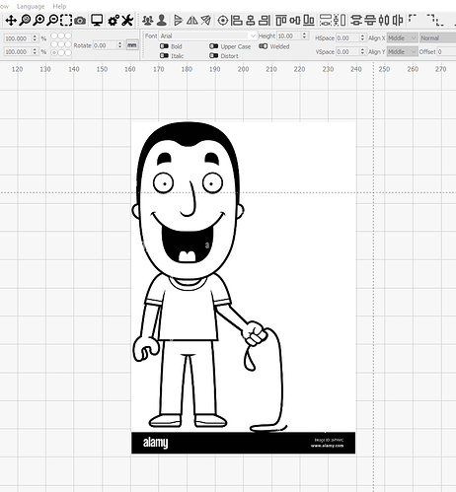Click the Align Centers target icon
This screenshot has width=456, height=492.
[x=223, y=21]
